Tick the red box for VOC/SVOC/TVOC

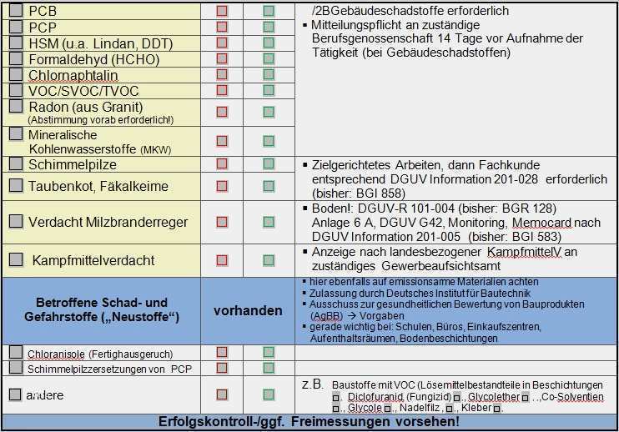[x=222, y=90]
